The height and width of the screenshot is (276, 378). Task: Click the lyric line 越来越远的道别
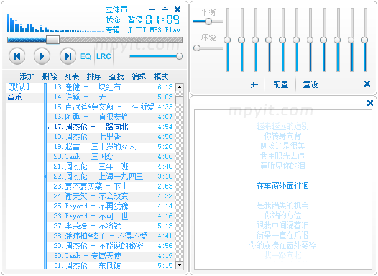282,127
